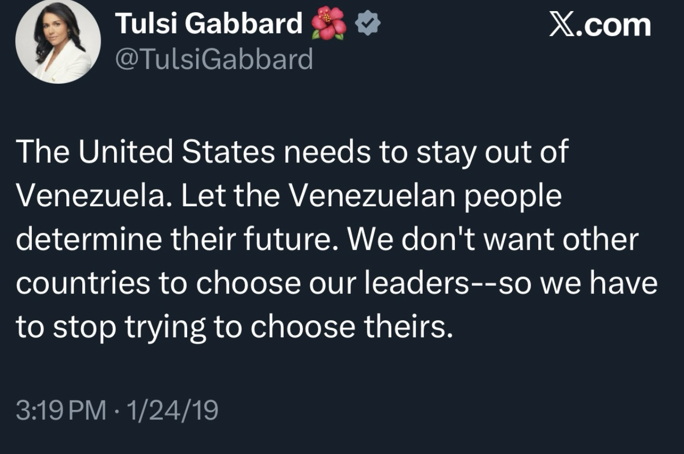Click the word "countries" in the tweet
Screen dimensions: 684x454
83,283
